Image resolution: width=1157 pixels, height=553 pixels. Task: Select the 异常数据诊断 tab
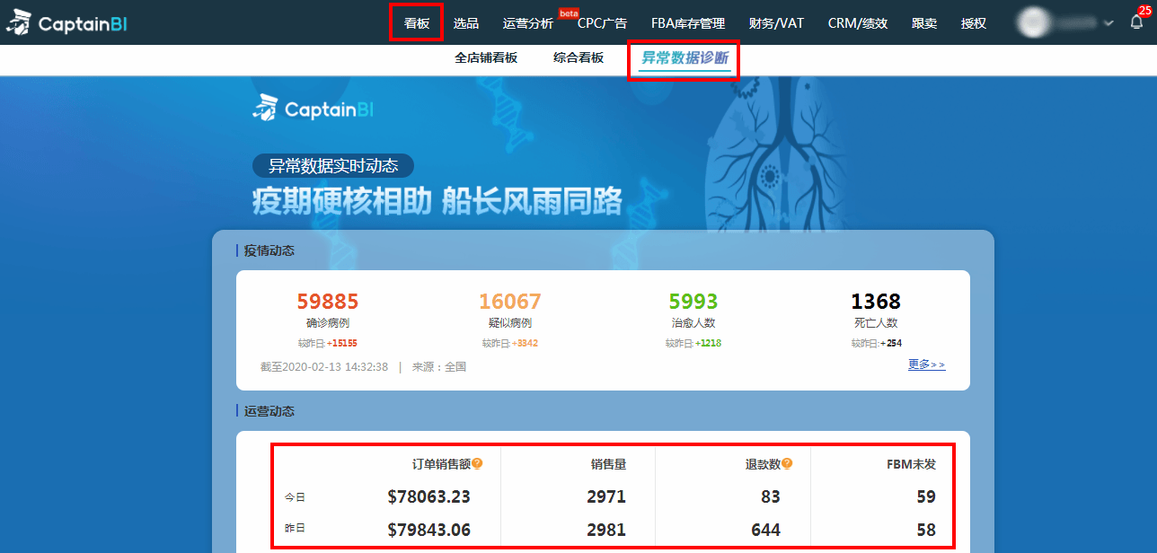click(684, 59)
